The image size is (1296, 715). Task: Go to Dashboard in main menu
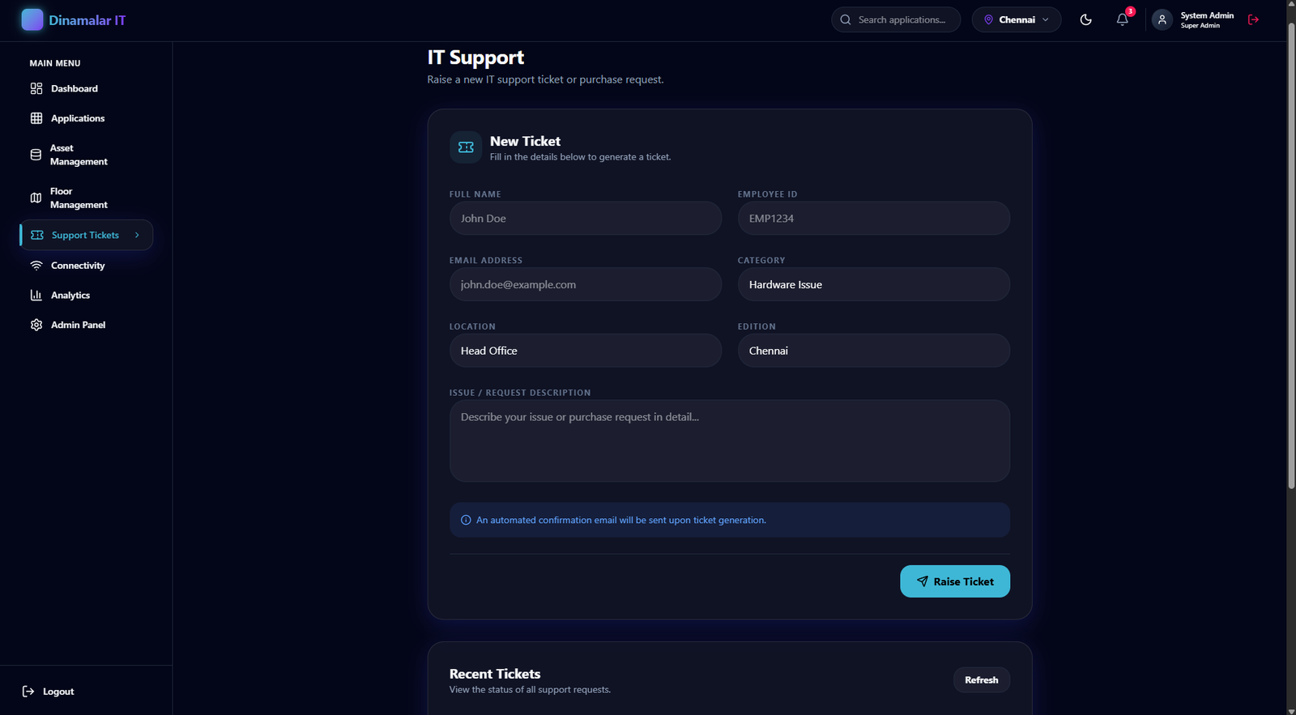click(86, 88)
